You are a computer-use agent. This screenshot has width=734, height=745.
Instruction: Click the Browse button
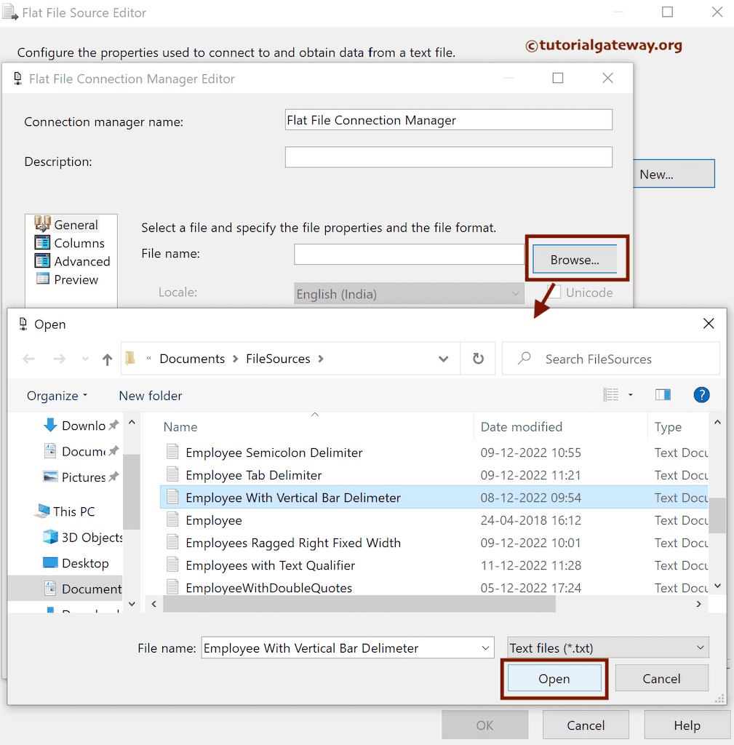click(x=575, y=259)
